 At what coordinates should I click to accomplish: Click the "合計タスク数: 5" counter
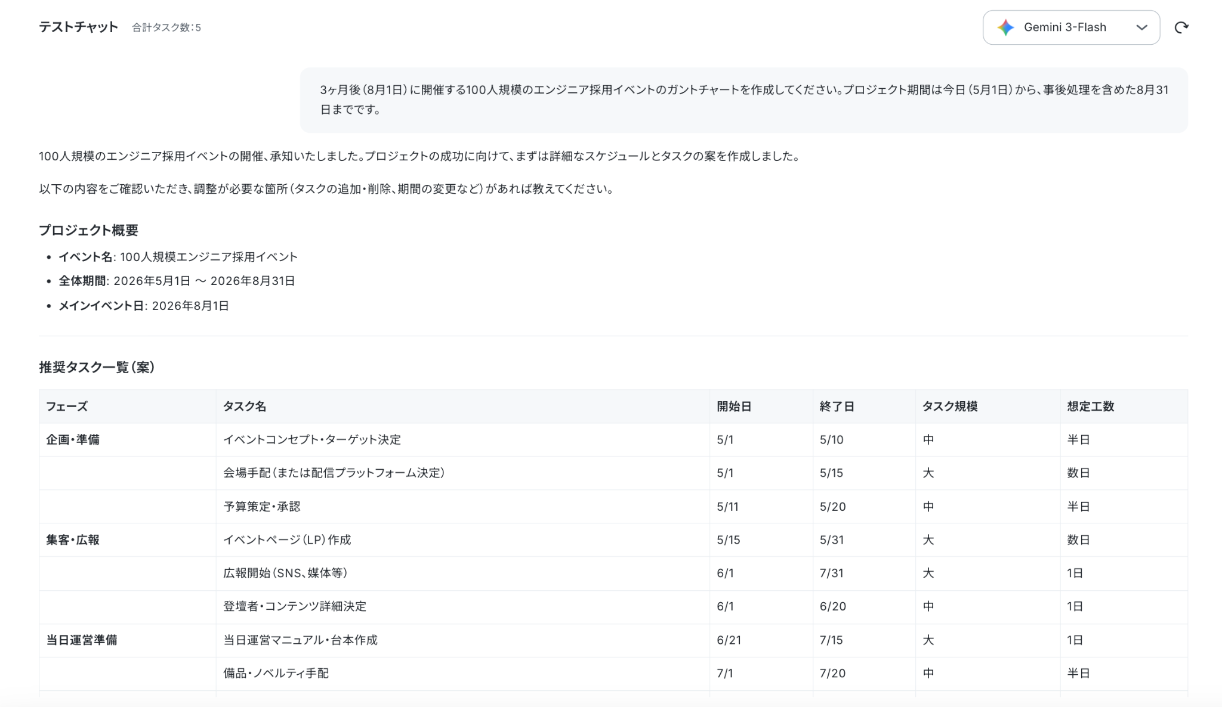[x=166, y=27]
